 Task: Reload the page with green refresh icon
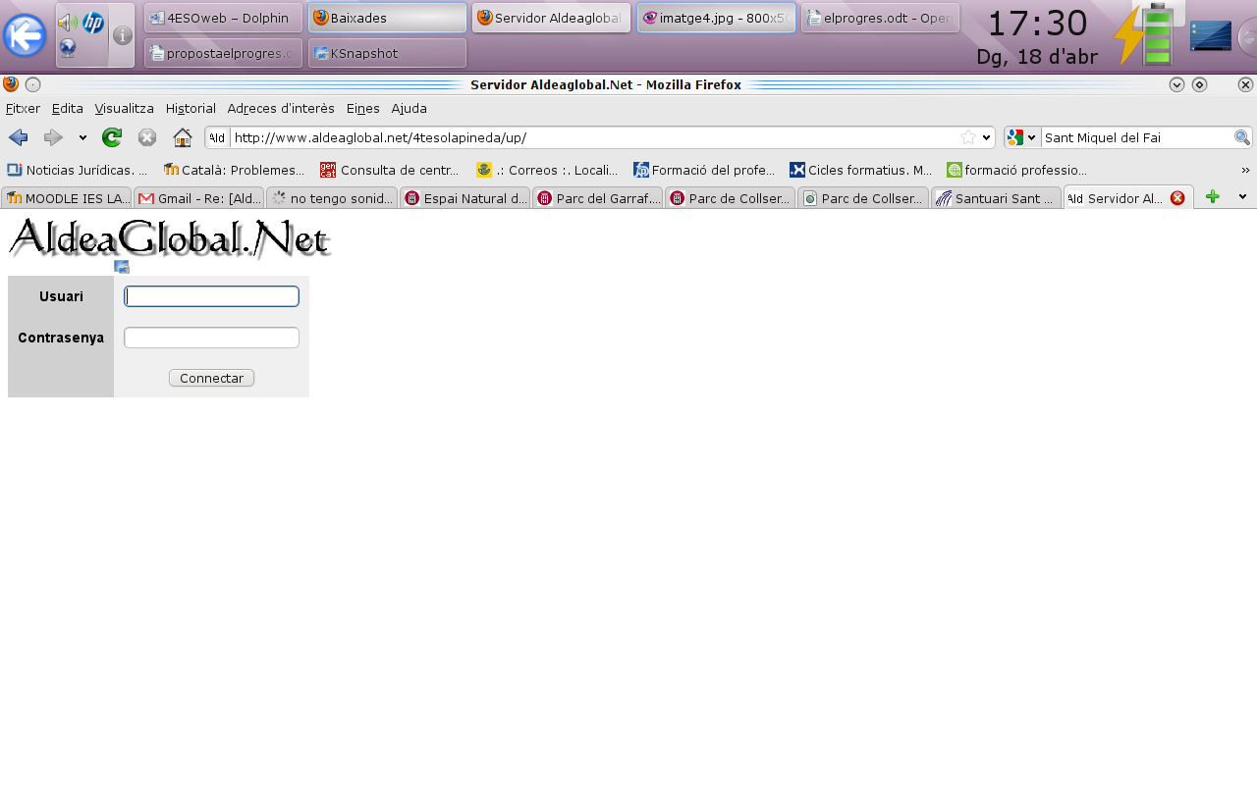112,137
